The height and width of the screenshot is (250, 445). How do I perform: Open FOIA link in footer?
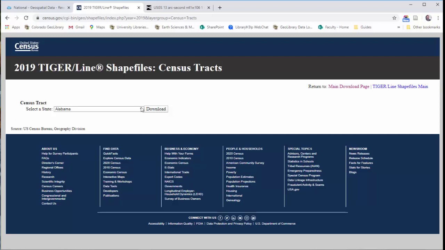(x=200, y=224)
